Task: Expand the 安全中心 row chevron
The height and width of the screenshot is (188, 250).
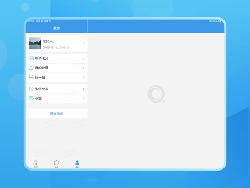Action: click(x=83, y=89)
